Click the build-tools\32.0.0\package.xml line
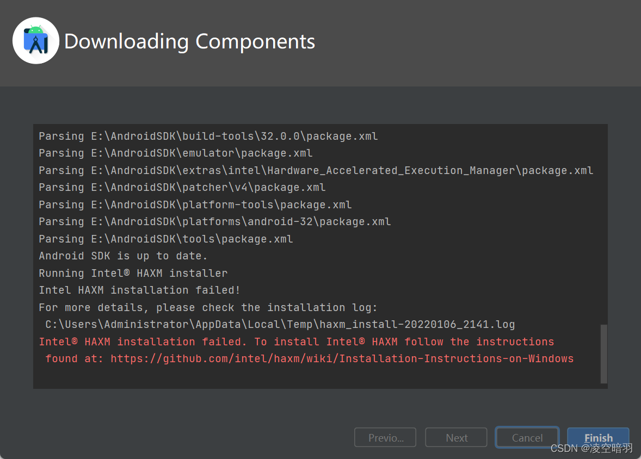641x459 pixels. [208, 136]
